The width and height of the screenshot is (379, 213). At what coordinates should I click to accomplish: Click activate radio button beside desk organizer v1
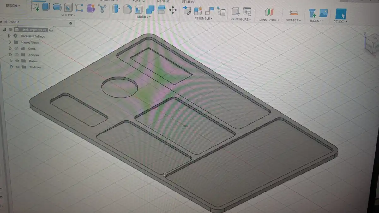(x=51, y=30)
